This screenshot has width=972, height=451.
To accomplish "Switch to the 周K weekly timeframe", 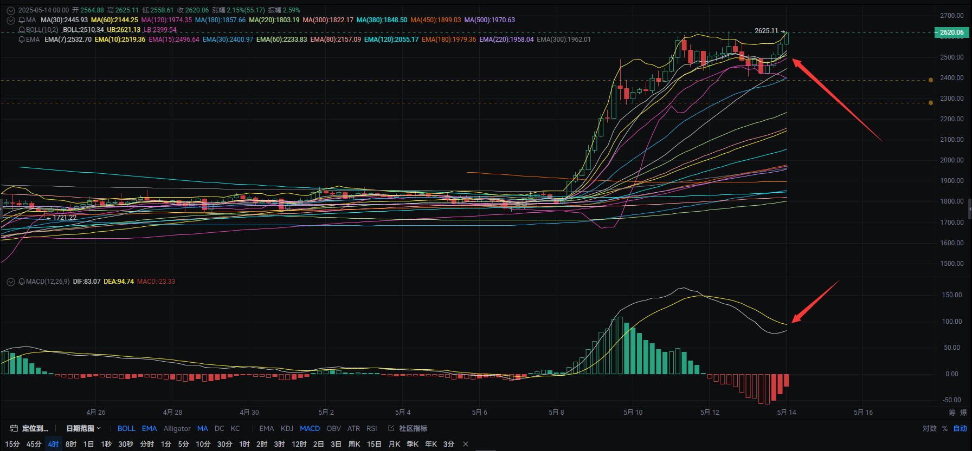I will [x=354, y=444].
